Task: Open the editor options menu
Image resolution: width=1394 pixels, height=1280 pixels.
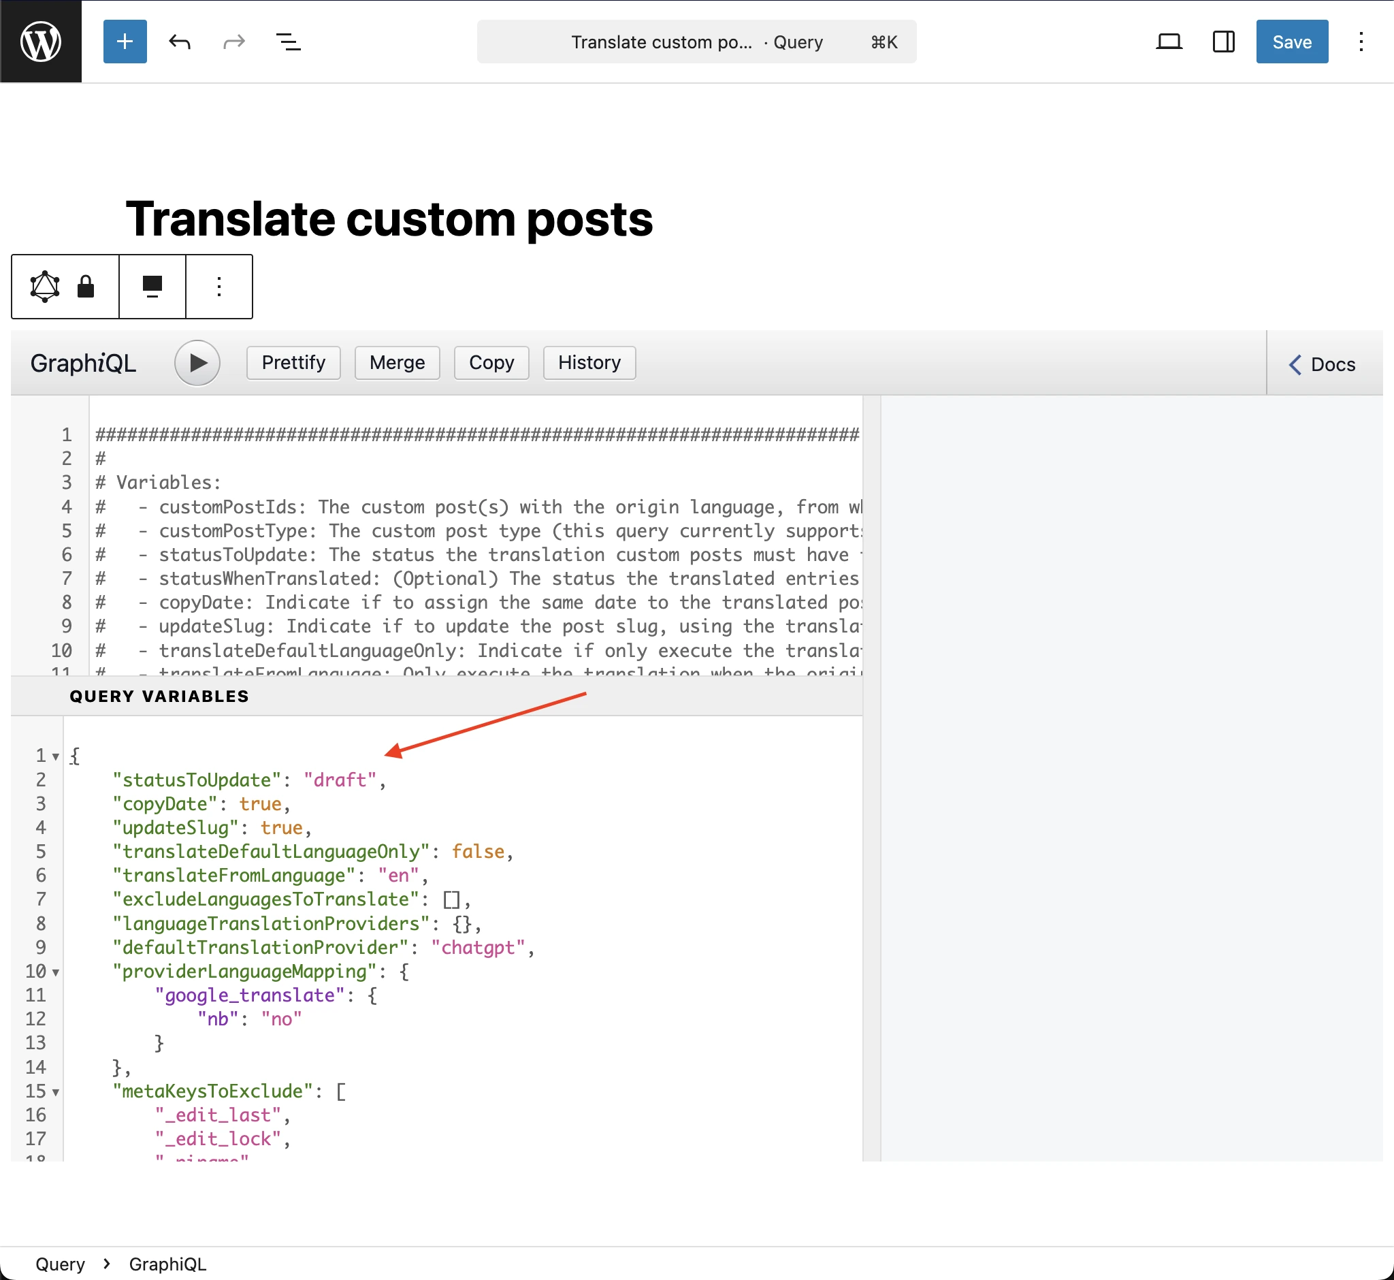Action: pos(1360,42)
